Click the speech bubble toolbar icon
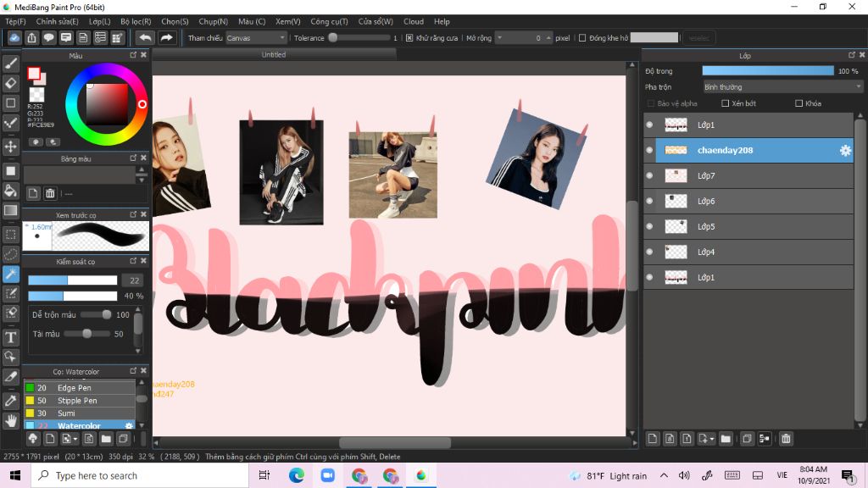The image size is (868, 488). (x=48, y=37)
